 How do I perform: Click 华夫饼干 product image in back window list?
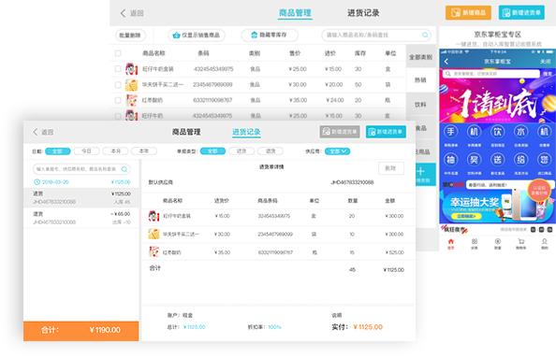tap(132, 85)
